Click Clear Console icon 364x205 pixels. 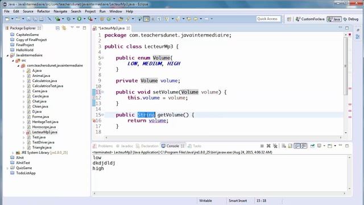pyautogui.click(x=284, y=146)
